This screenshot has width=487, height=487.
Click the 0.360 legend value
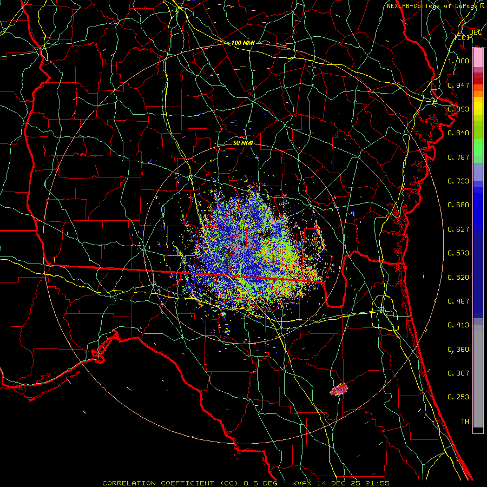pos(458,349)
